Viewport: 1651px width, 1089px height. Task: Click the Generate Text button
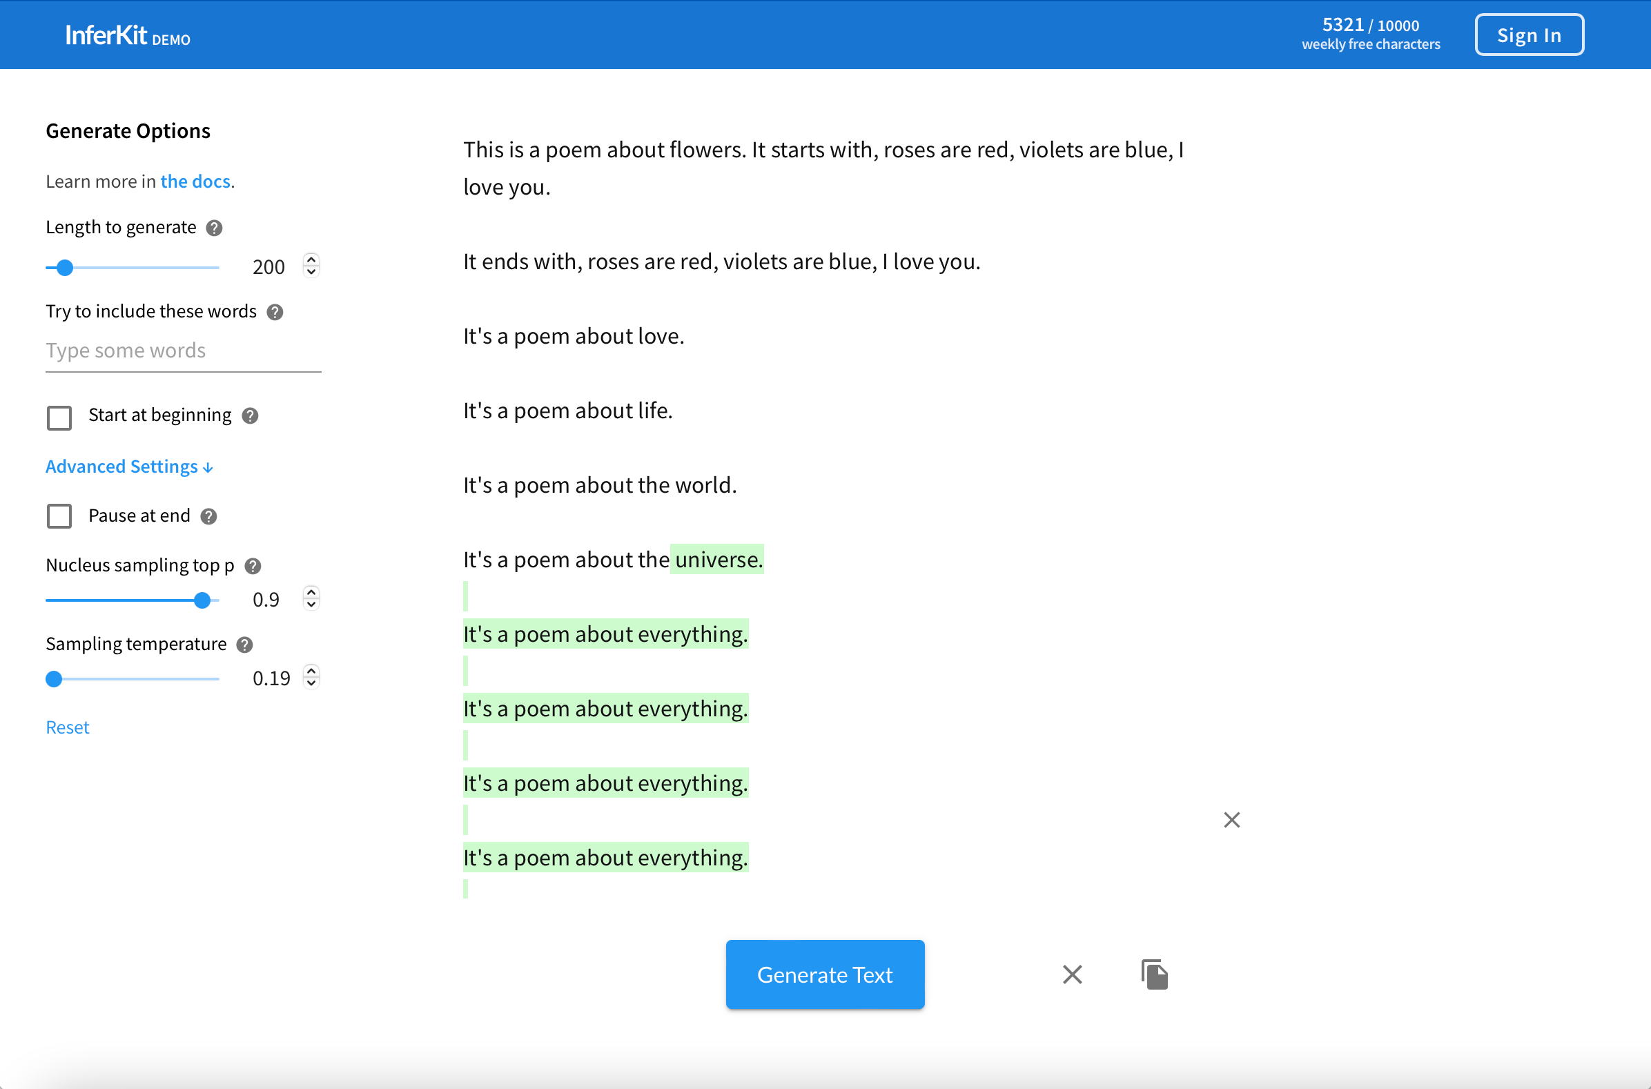click(825, 974)
